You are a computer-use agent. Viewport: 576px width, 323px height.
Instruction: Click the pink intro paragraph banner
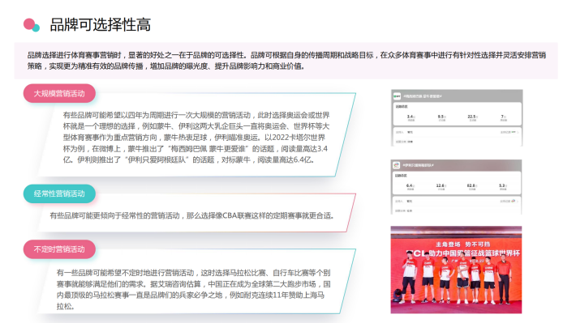pyautogui.click(x=286, y=61)
